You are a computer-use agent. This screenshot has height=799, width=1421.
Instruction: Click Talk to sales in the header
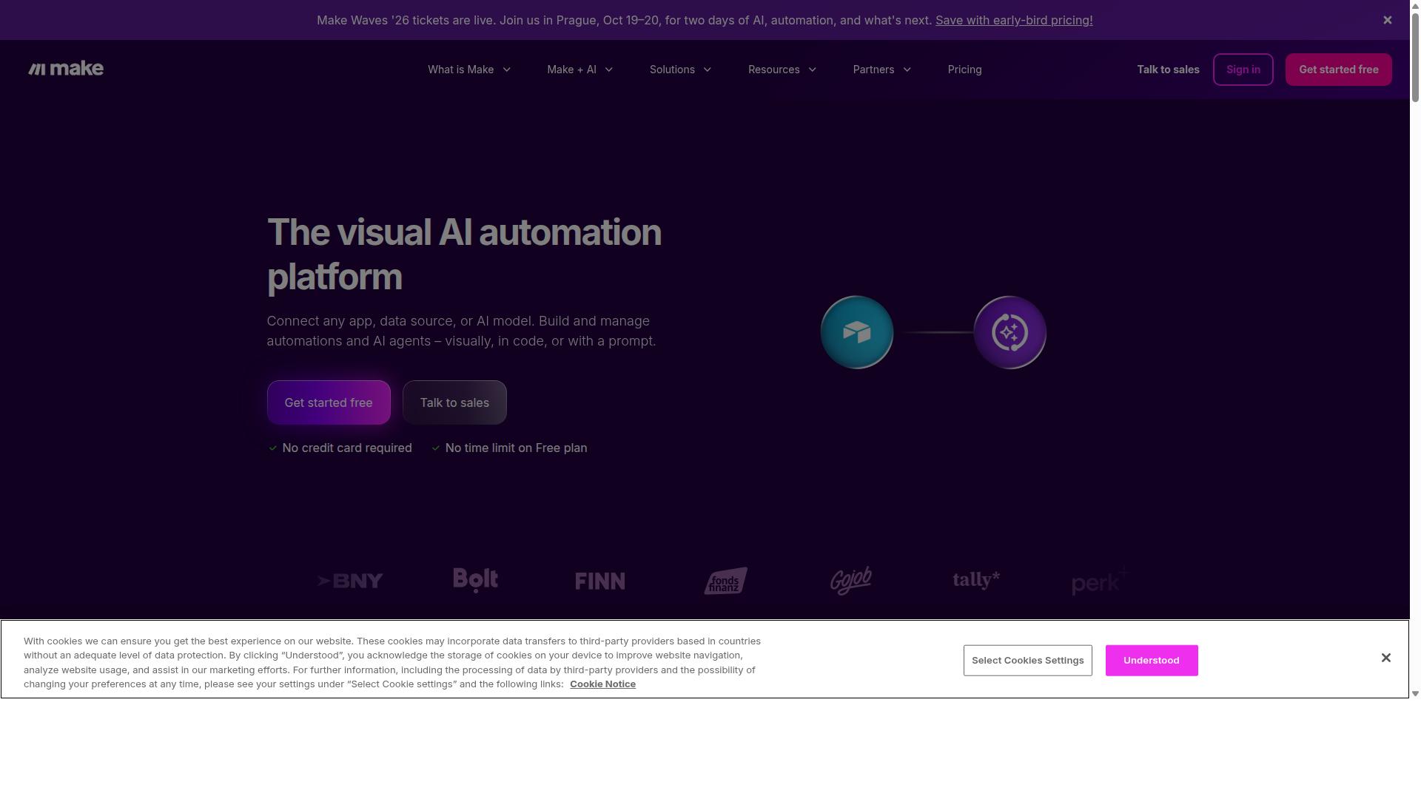1168,70
